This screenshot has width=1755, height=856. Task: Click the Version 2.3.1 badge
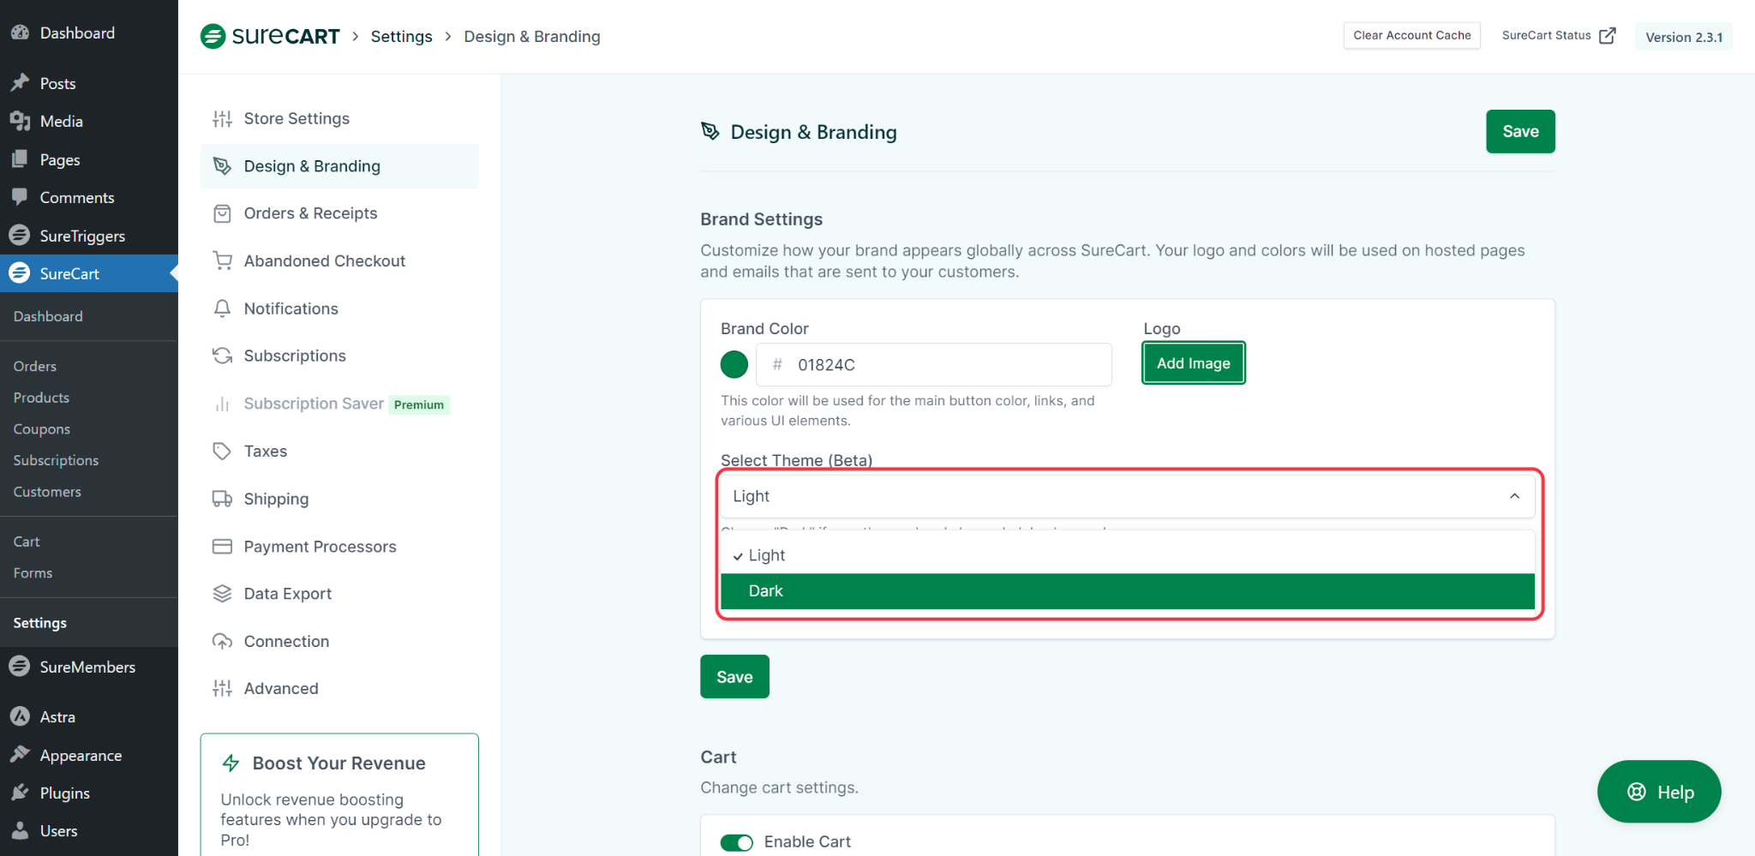click(1683, 37)
